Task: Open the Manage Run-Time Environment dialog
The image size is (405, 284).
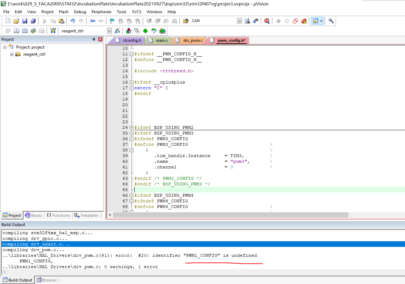Action: coord(145,31)
